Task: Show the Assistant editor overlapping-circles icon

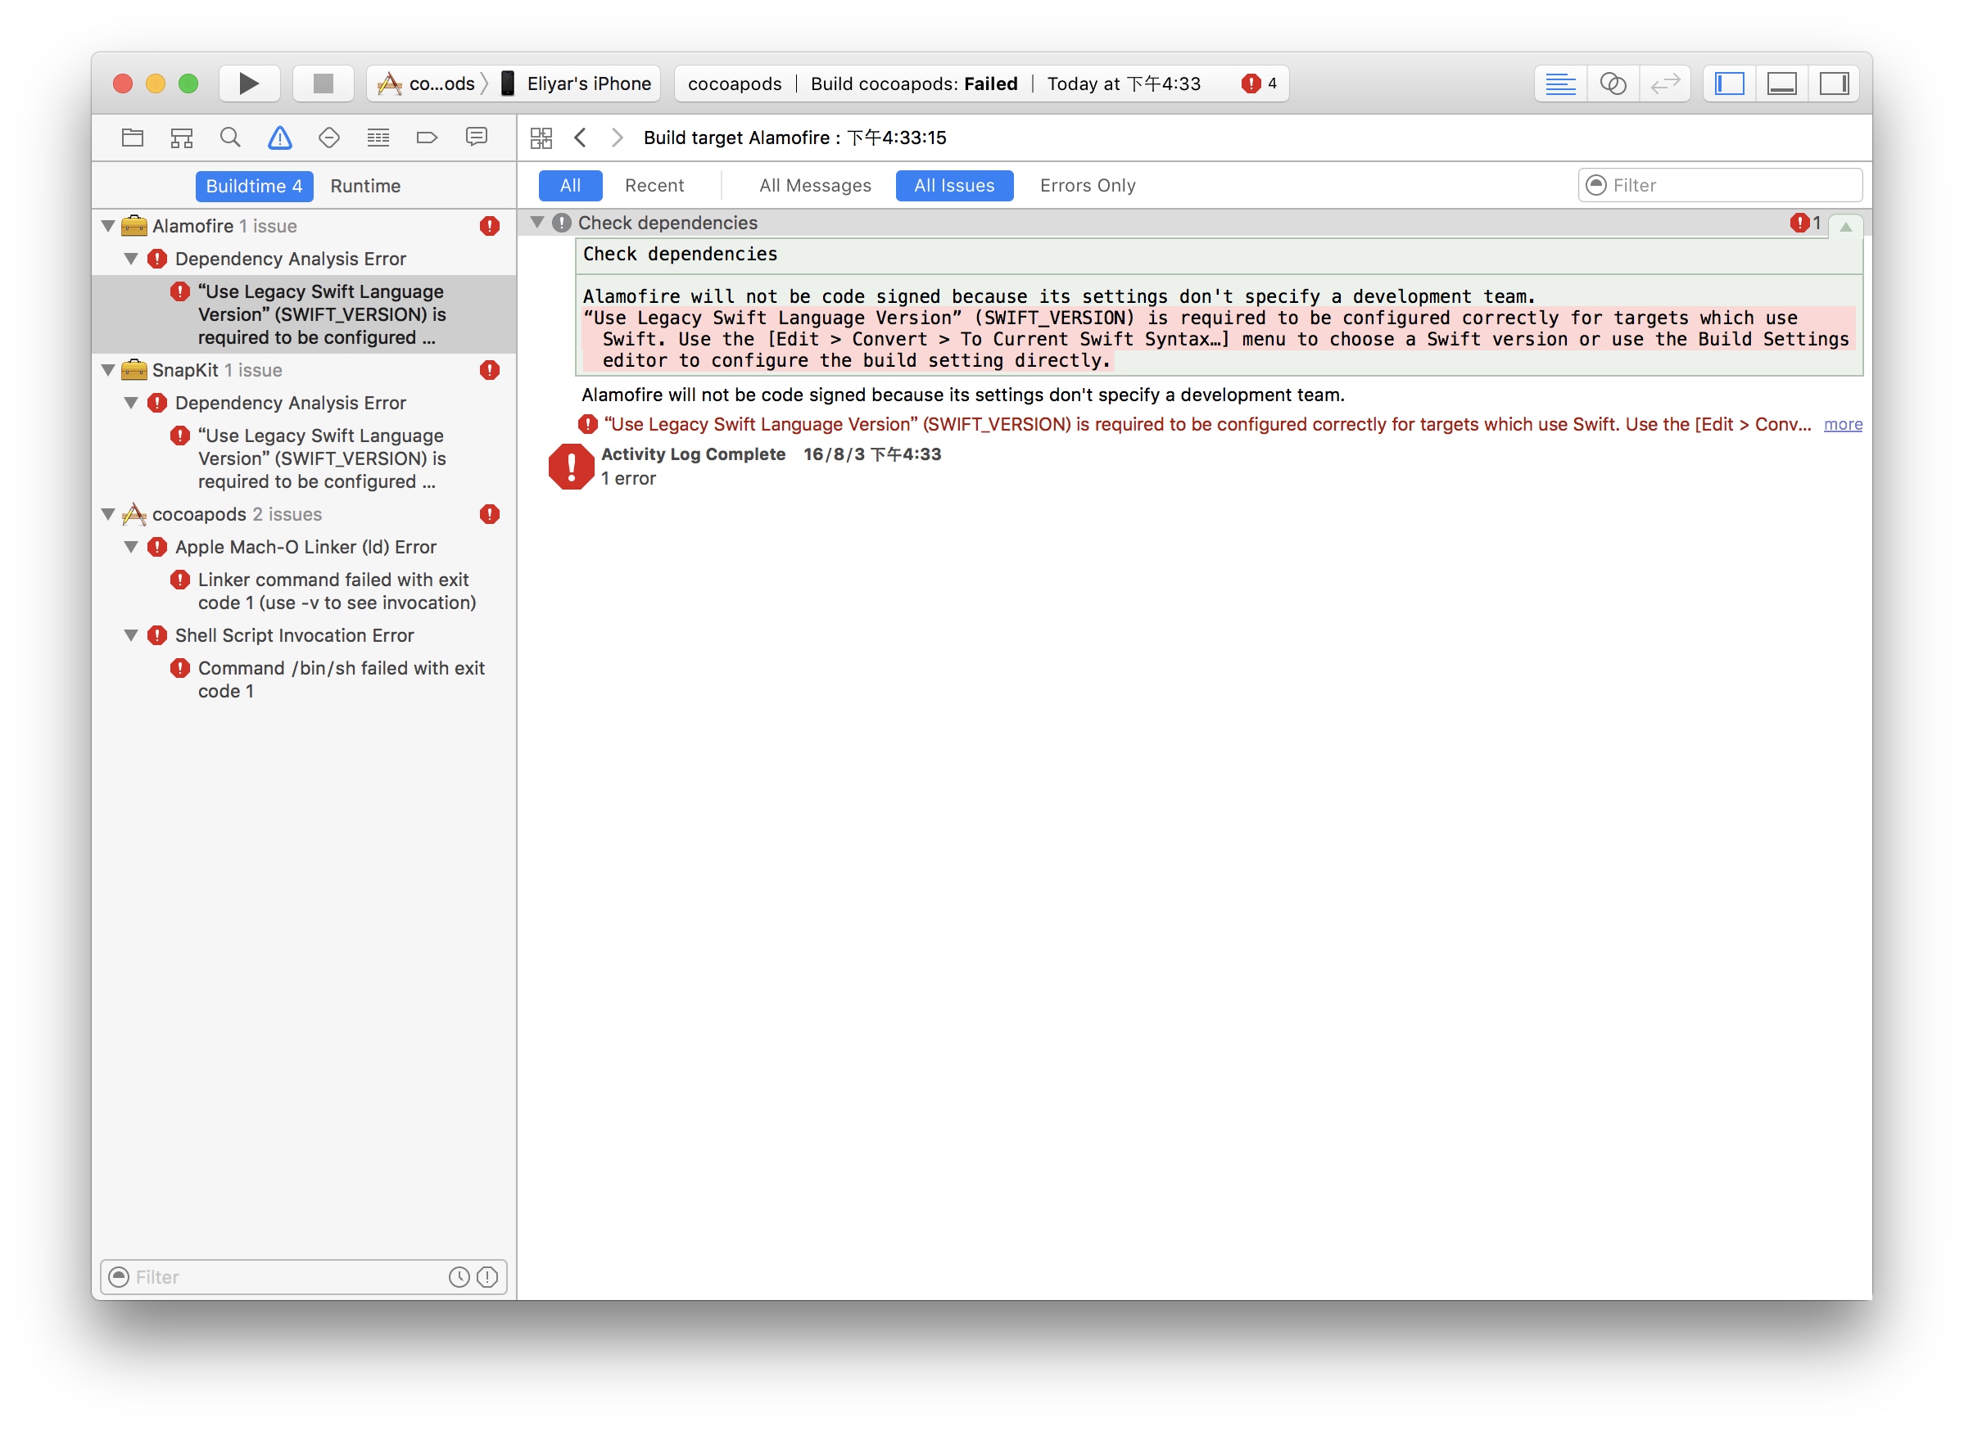Action: (x=1611, y=84)
